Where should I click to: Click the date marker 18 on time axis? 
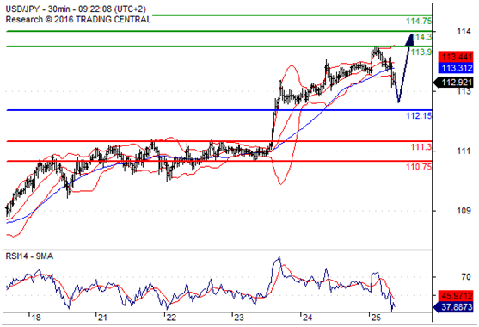click(x=36, y=318)
